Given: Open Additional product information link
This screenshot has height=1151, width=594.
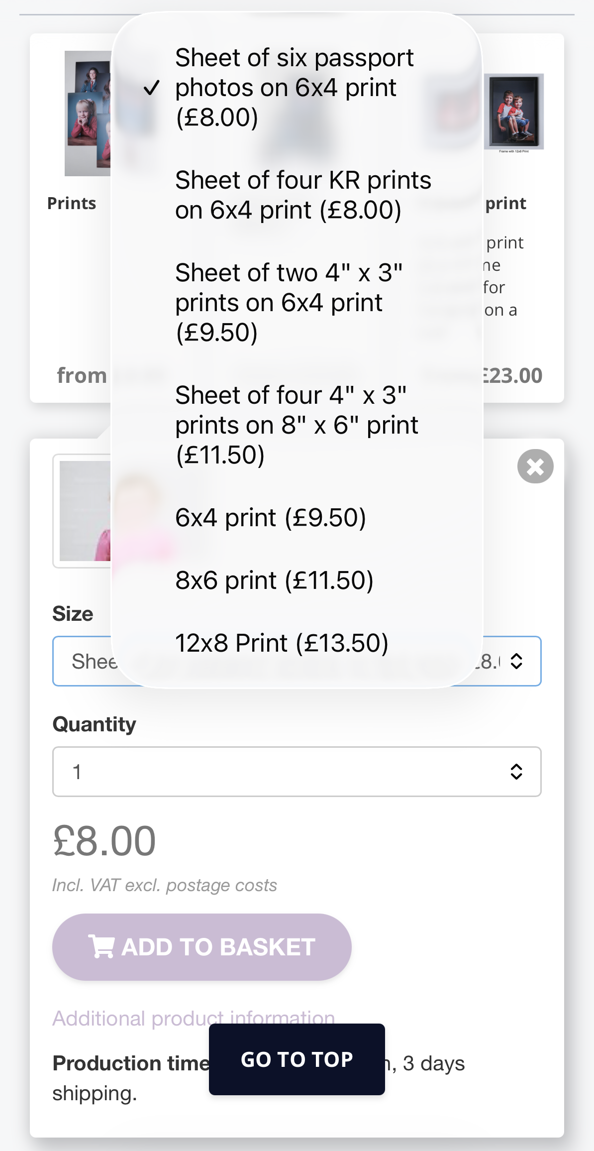Looking at the screenshot, I should click(x=194, y=1019).
